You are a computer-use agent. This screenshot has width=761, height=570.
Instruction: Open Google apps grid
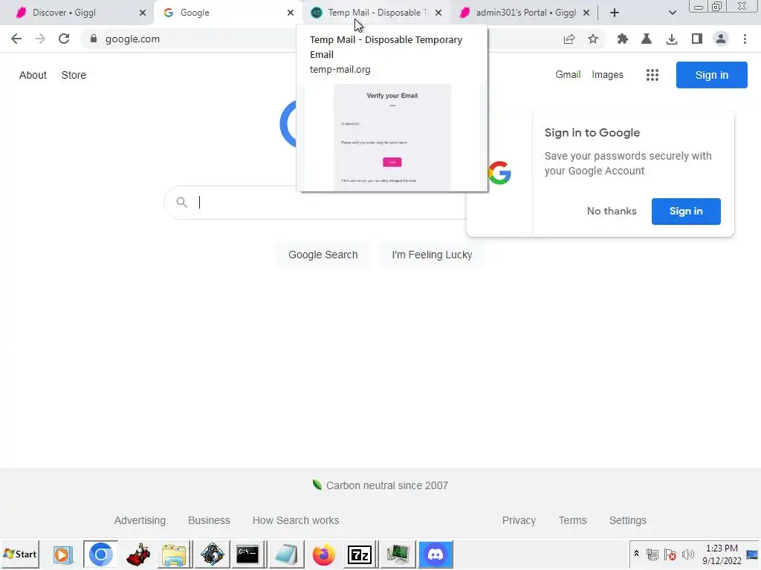click(x=652, y=75)
